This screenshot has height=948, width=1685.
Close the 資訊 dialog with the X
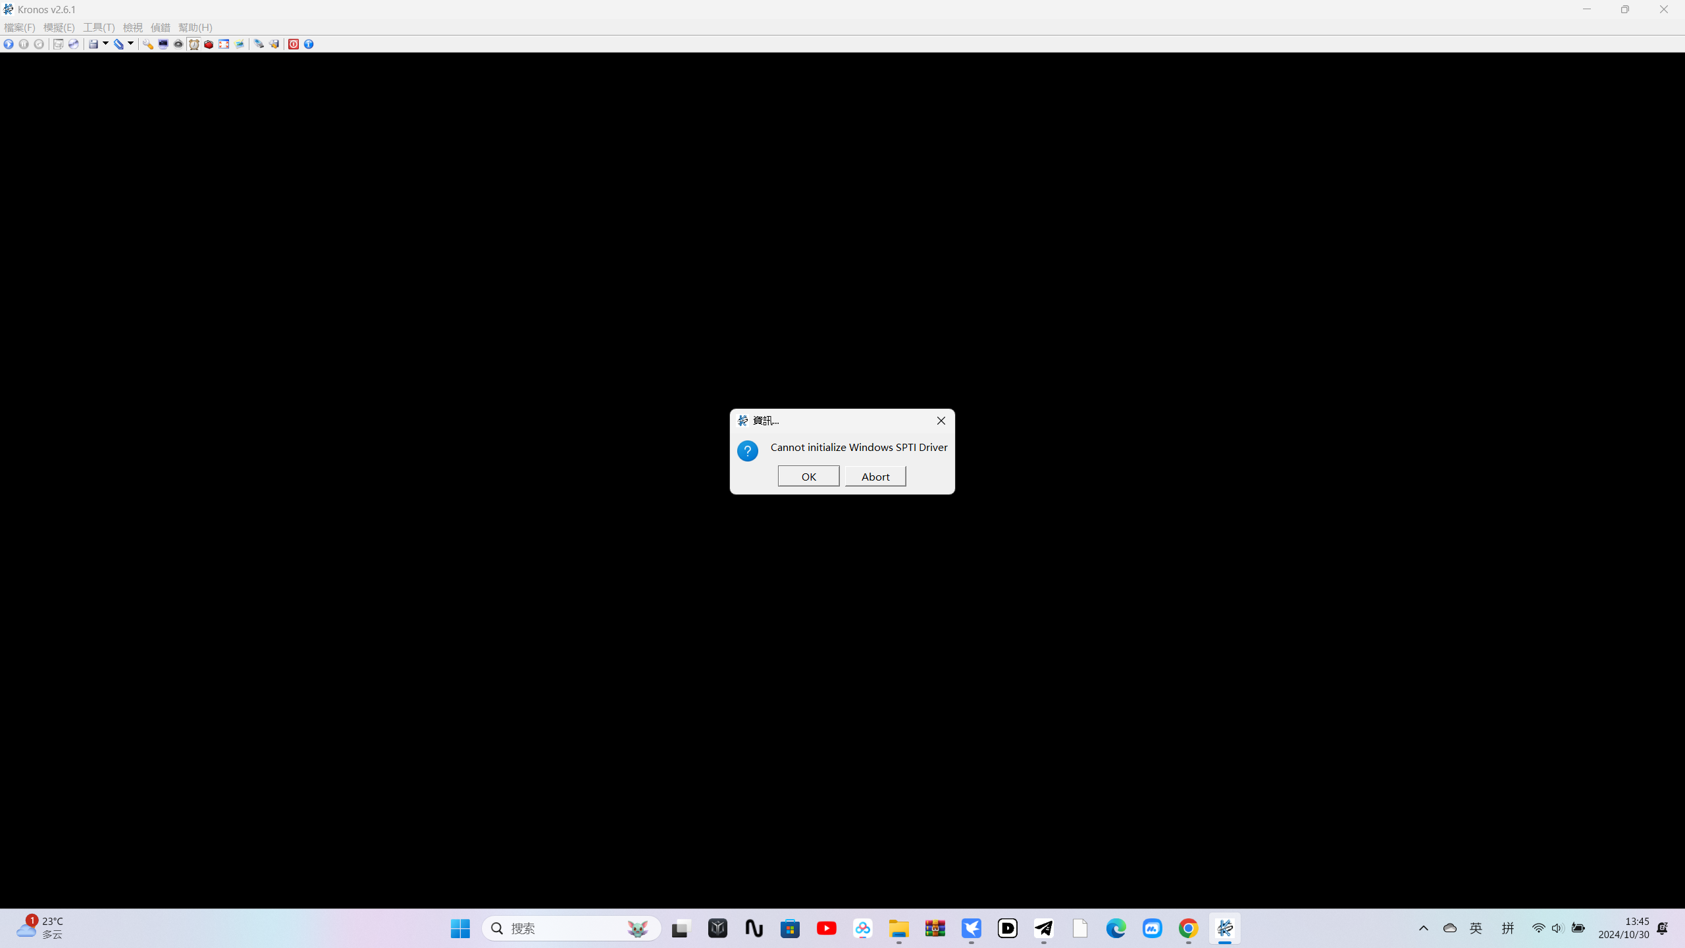941,421
